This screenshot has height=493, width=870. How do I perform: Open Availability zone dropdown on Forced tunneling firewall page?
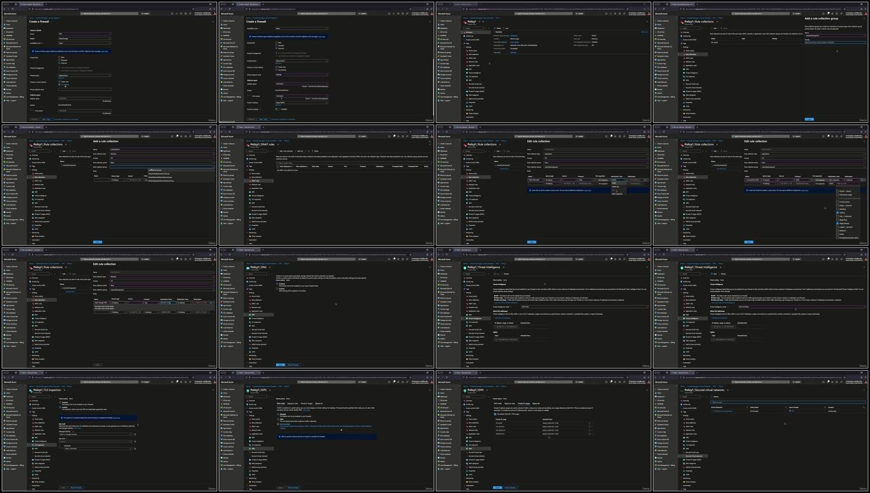[301, 28]
